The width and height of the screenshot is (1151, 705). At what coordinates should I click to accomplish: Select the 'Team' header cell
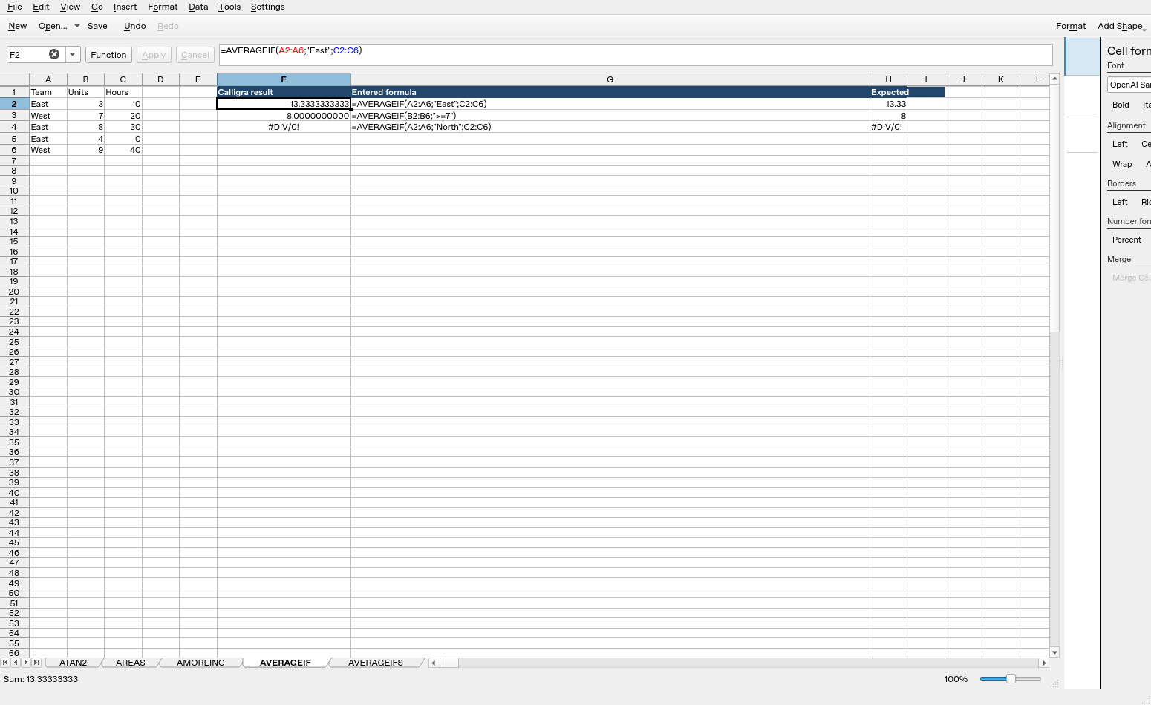coord(48,92)
